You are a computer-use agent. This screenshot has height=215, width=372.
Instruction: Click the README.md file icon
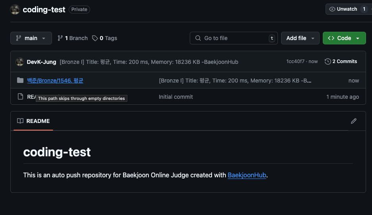(x=20, y=97)
